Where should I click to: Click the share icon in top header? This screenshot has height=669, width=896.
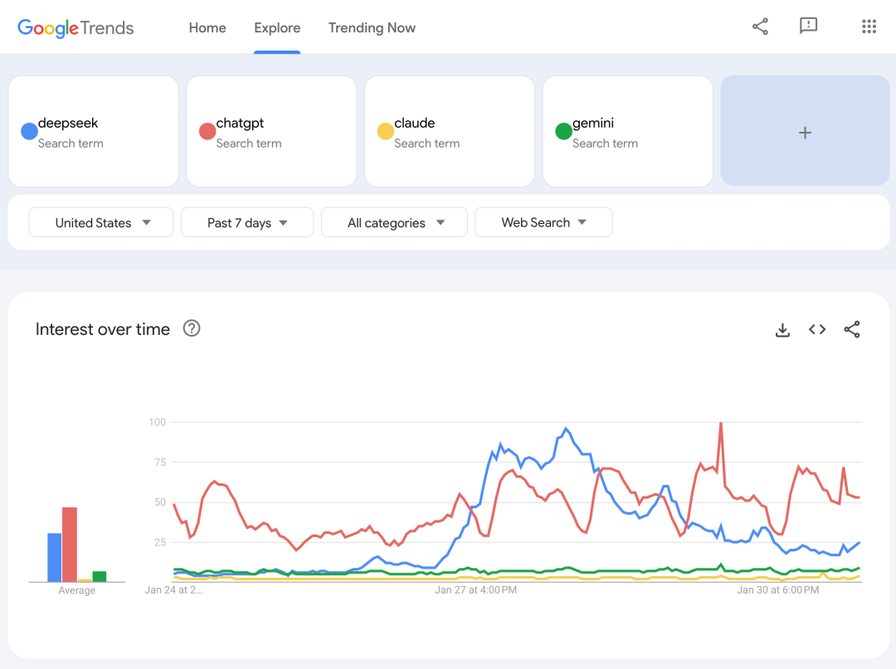coord(760,27)
